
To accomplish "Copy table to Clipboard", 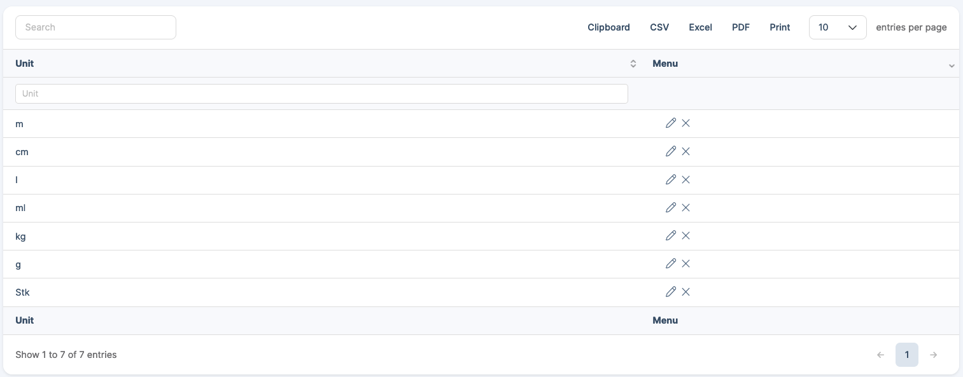I will tap(608, 27).
